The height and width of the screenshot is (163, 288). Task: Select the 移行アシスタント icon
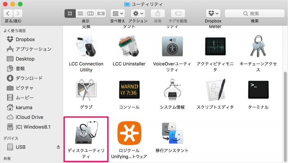click(172, 133)
